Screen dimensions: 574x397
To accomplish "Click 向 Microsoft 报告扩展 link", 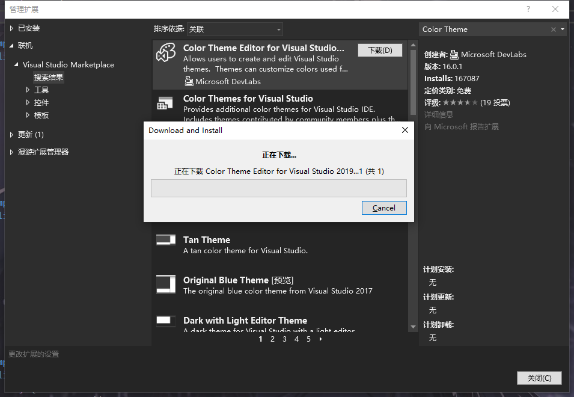I will [x=461, y=127].
